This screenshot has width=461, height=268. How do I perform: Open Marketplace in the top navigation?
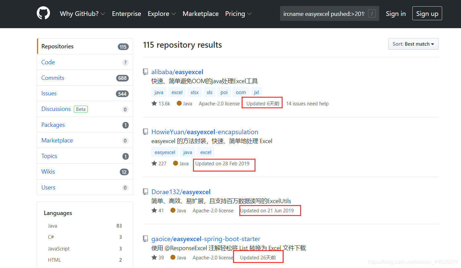201,14
